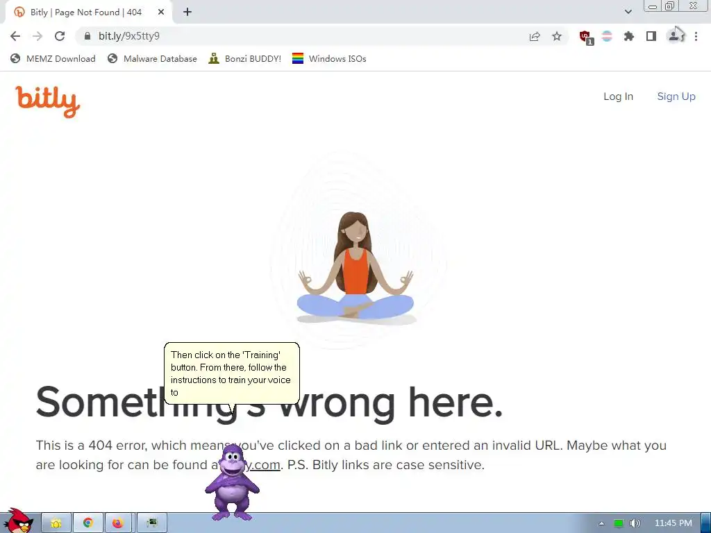Open the Windows ISOs bookmark
Viewport: 711px width, 533px height.
[x=329, y=58]
